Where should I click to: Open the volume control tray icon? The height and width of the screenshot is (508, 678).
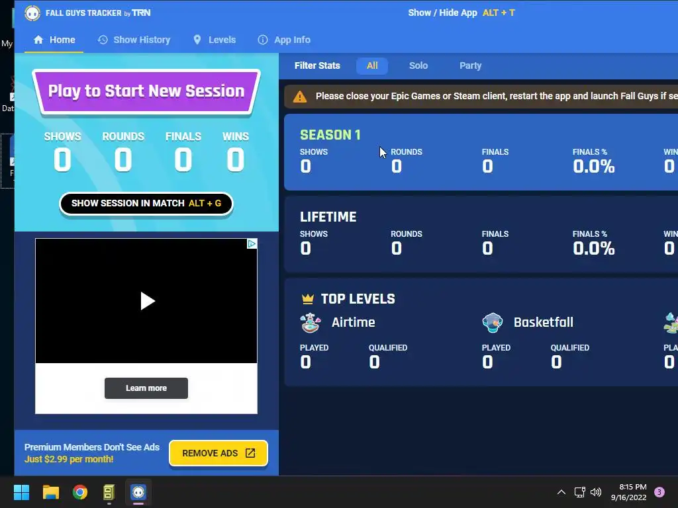pos(596,492)
